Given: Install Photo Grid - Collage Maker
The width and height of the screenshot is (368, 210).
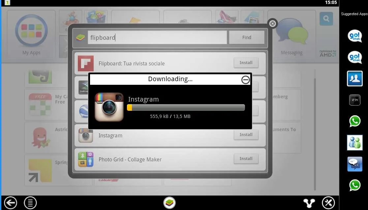Looking at the screenshot, I should [246, 158].
